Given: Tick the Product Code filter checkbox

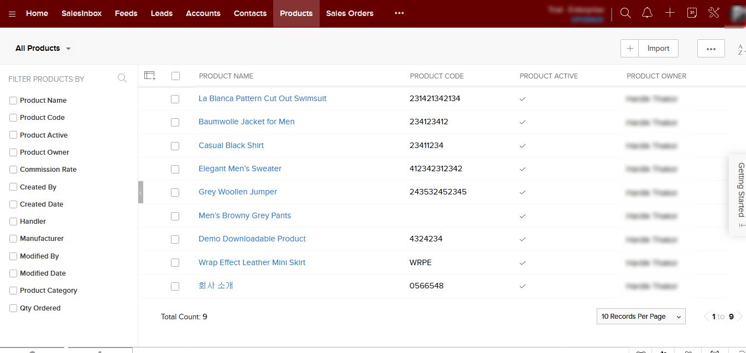Looking at the screenshot, I should pyautogui.click(x=13, y=118).
